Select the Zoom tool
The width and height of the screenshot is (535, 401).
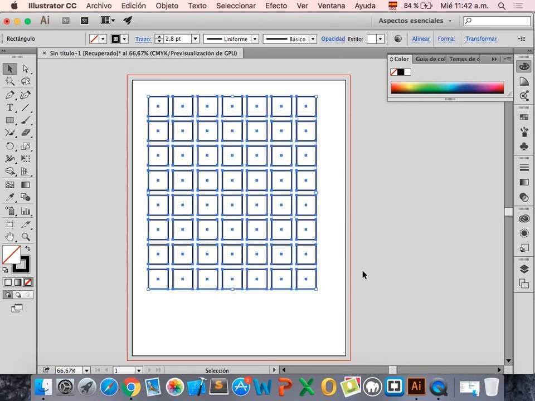(x=26, y=237)
